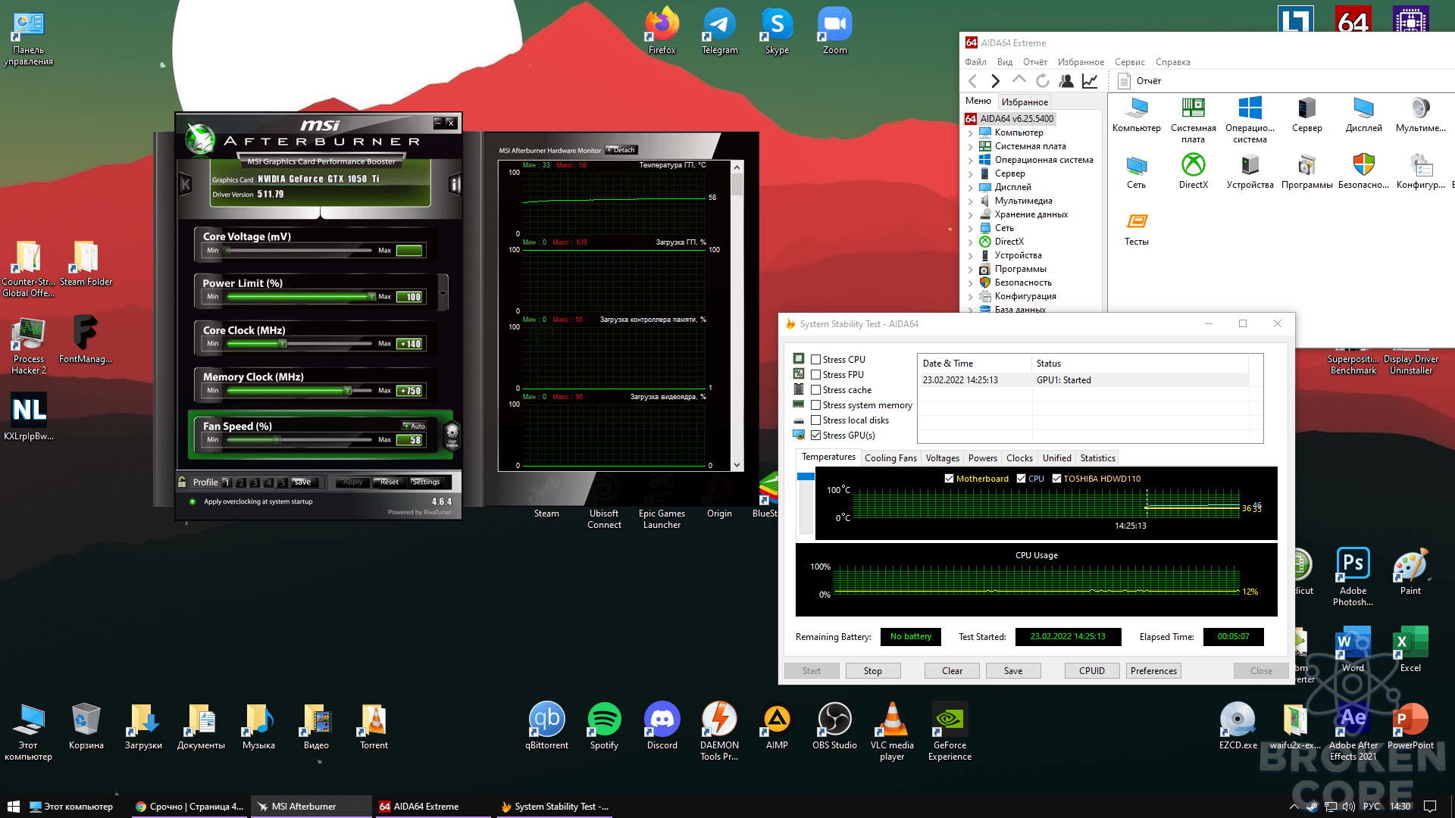The image size is (1455, 818).
Task: Toggle Motherboard temperature graph checkbox
Action: point(949,479)
